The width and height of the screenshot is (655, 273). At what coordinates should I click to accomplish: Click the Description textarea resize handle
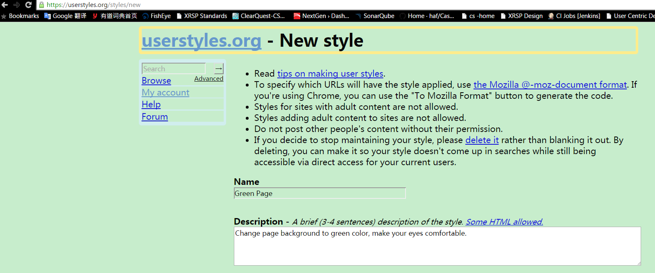coord(639,263)
